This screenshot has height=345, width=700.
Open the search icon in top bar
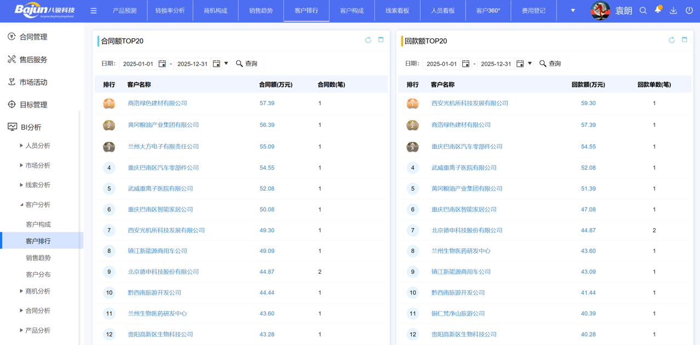[x=643, y=11]
